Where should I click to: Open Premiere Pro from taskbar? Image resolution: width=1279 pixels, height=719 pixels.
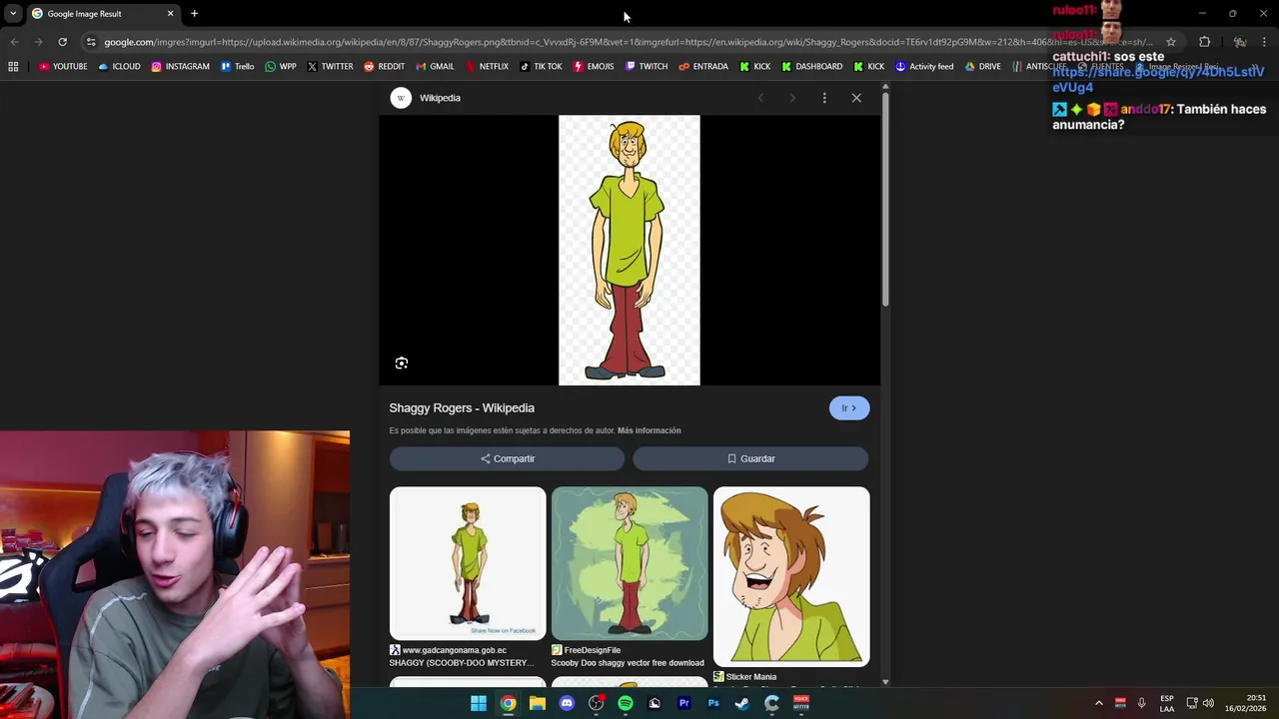point(684,703)
